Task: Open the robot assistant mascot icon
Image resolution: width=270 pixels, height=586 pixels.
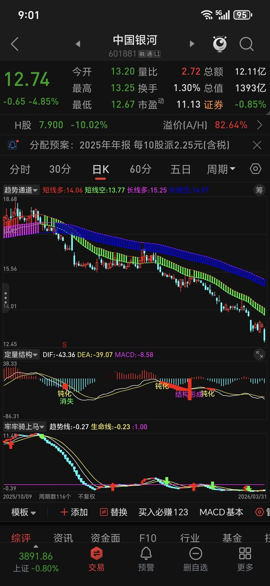Action: [x=219, y=44]
